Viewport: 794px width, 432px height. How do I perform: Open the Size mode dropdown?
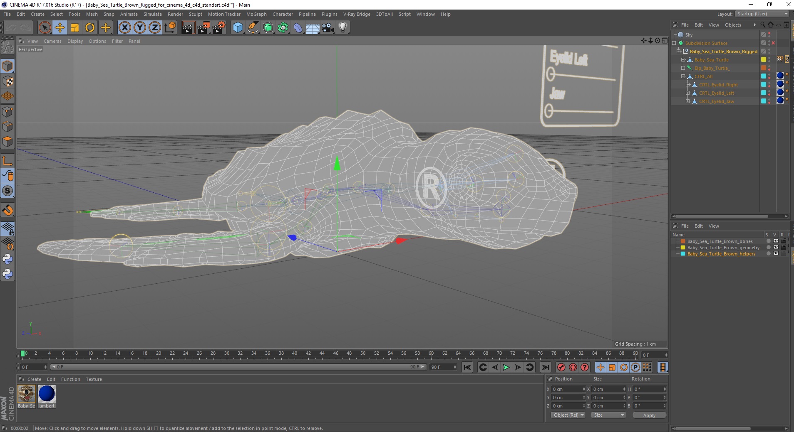pyautogui.click(x=608, y=415)
